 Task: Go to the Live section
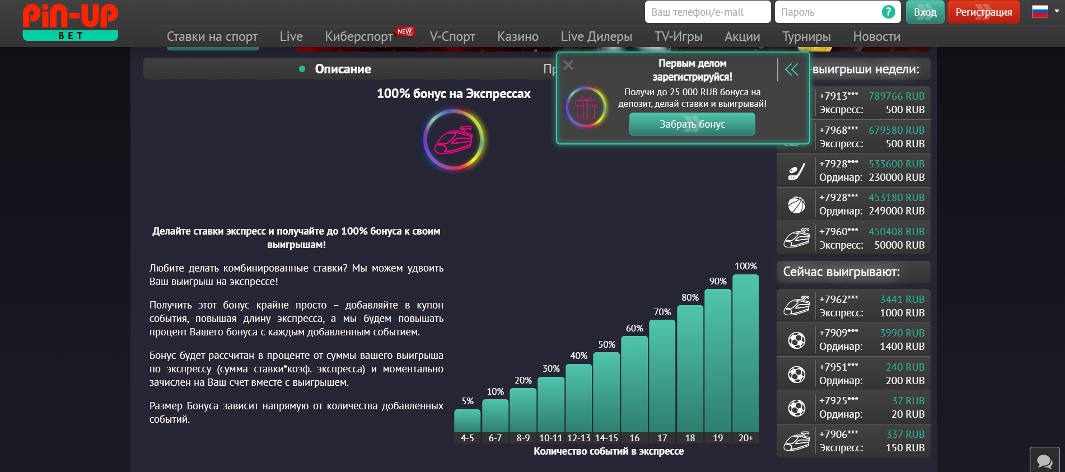[x=291, y=36]
